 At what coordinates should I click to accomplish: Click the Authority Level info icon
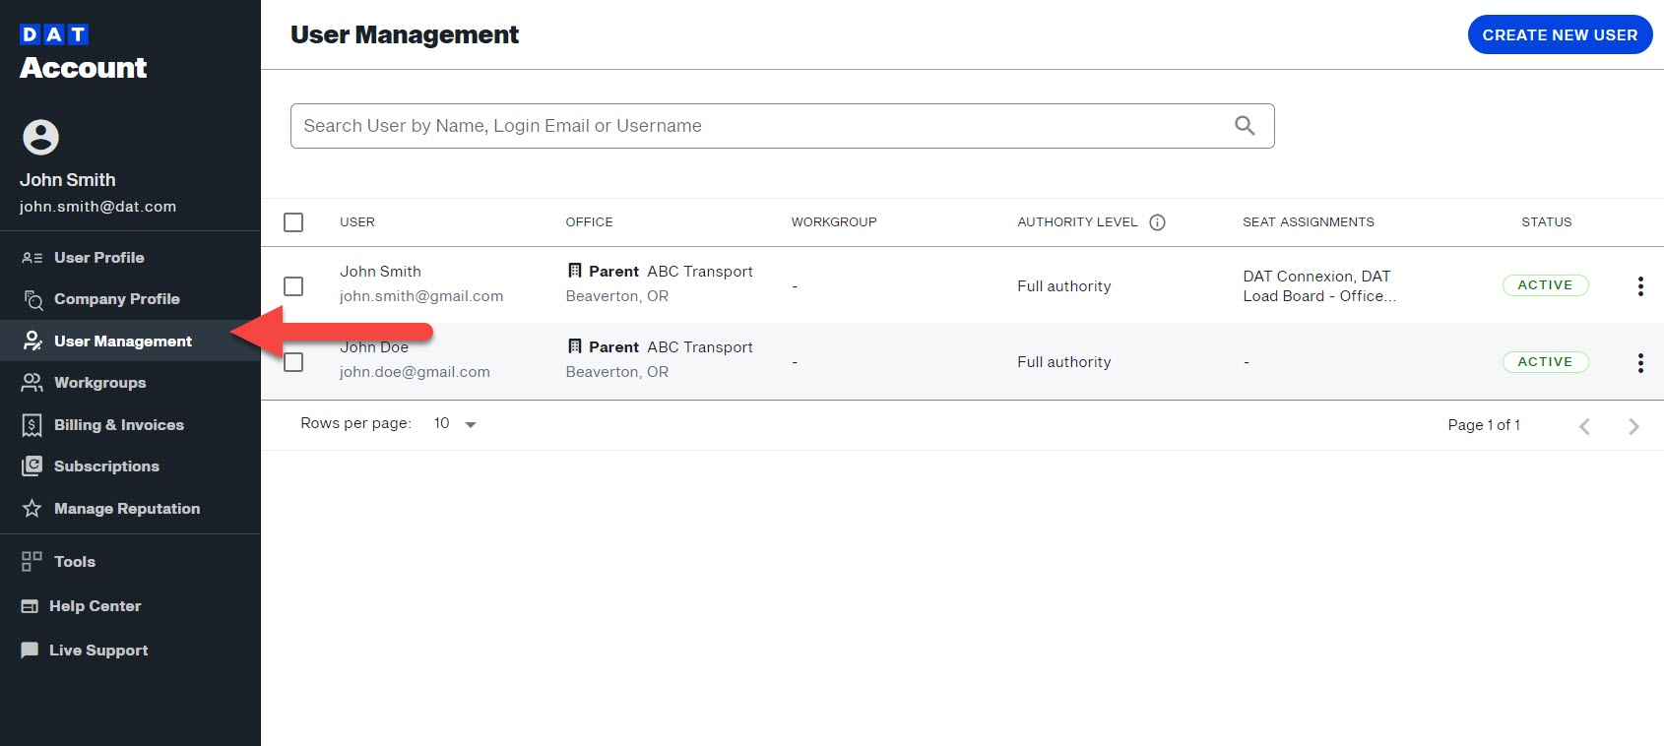(x=1158, y=222)
